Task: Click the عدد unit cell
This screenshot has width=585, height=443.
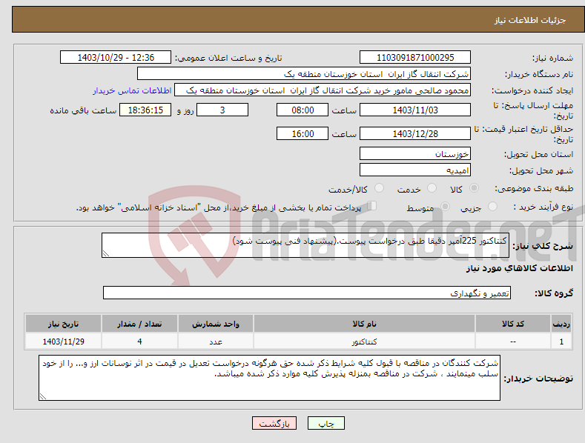Action: coord(216,342)
